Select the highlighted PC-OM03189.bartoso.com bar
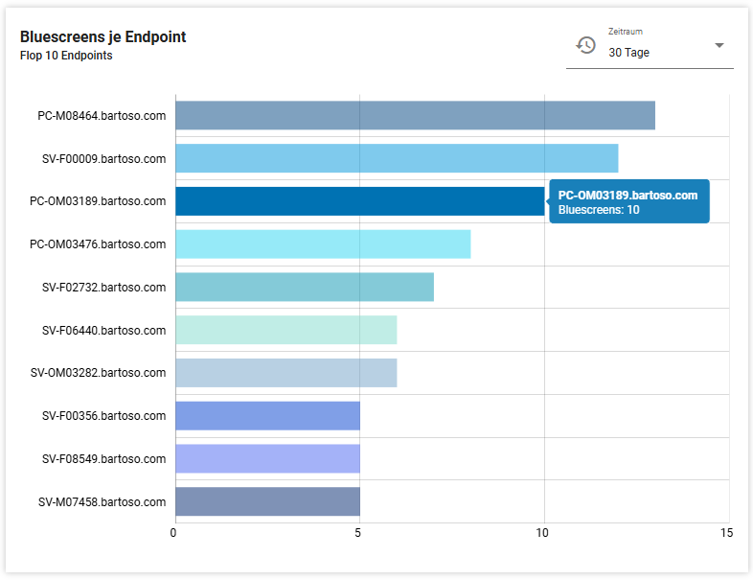Screen dimensions: 753x580 (359, 201)
